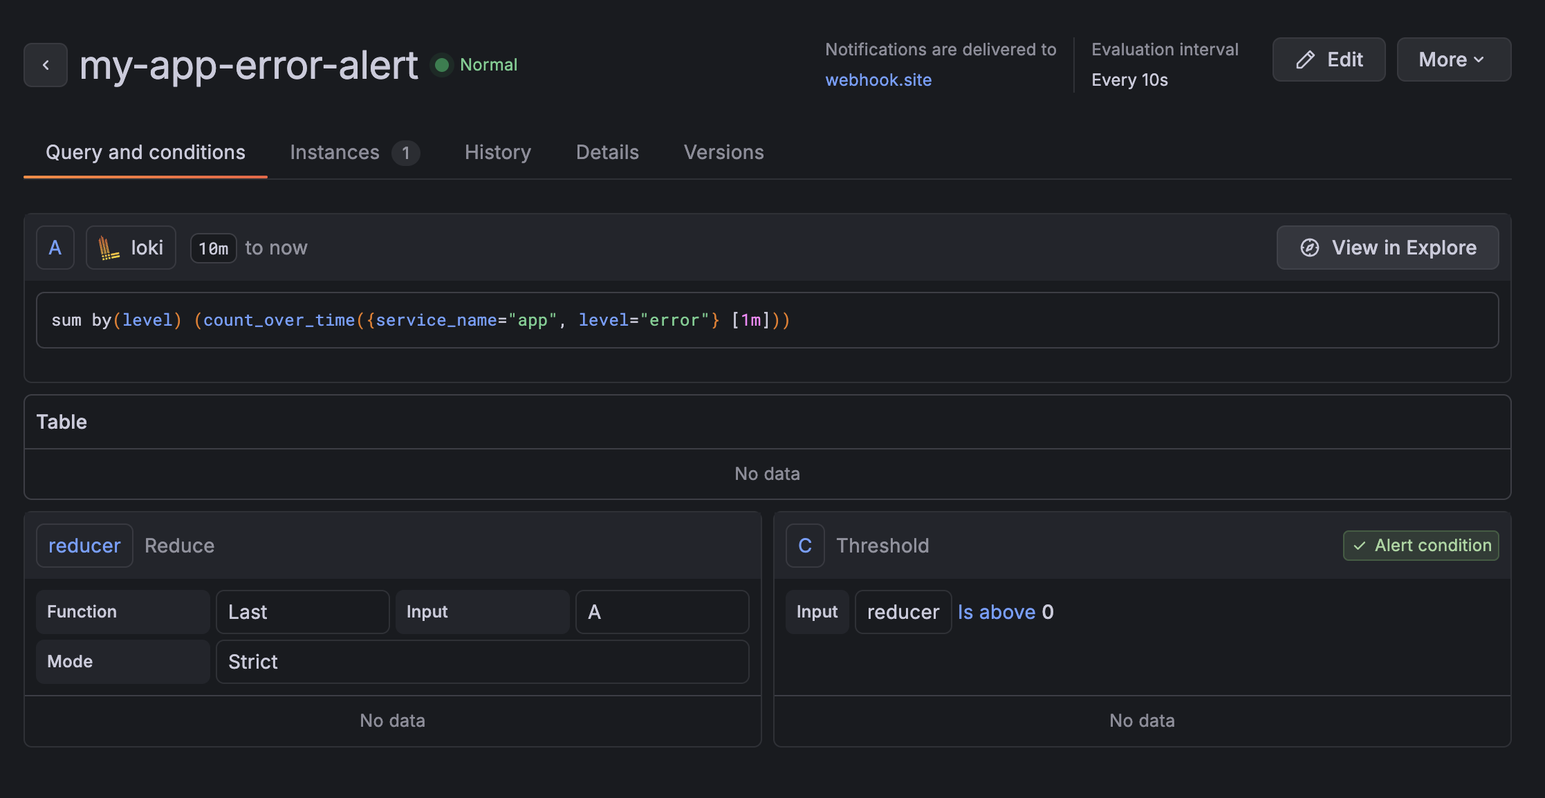
Task: Click the query A reference label
Action: click(x=55, y=248)
